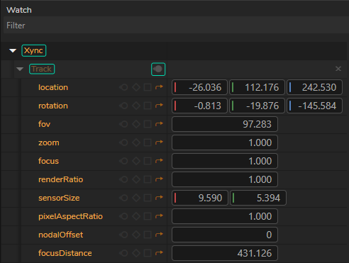
Task: Select the pixelAspectRatio property label
Action: pos(70,216)
